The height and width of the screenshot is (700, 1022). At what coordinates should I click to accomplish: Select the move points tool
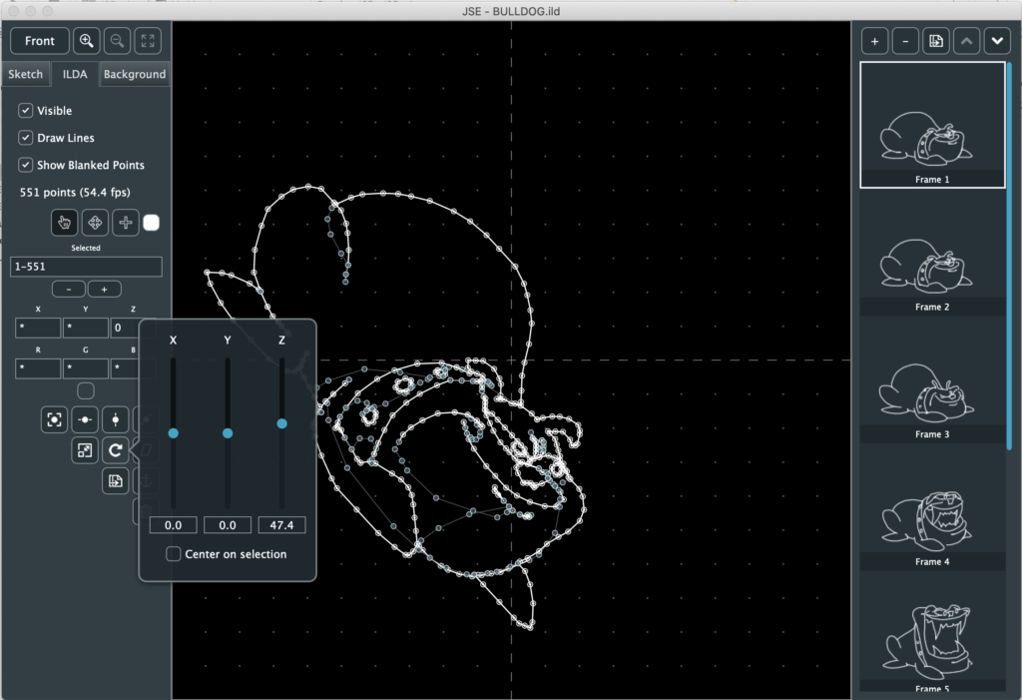click(x=95, y=223)
